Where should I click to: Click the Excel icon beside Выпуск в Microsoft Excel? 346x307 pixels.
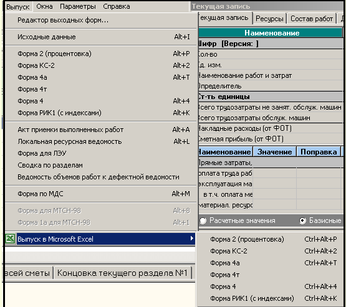click(x=11, y=239)
